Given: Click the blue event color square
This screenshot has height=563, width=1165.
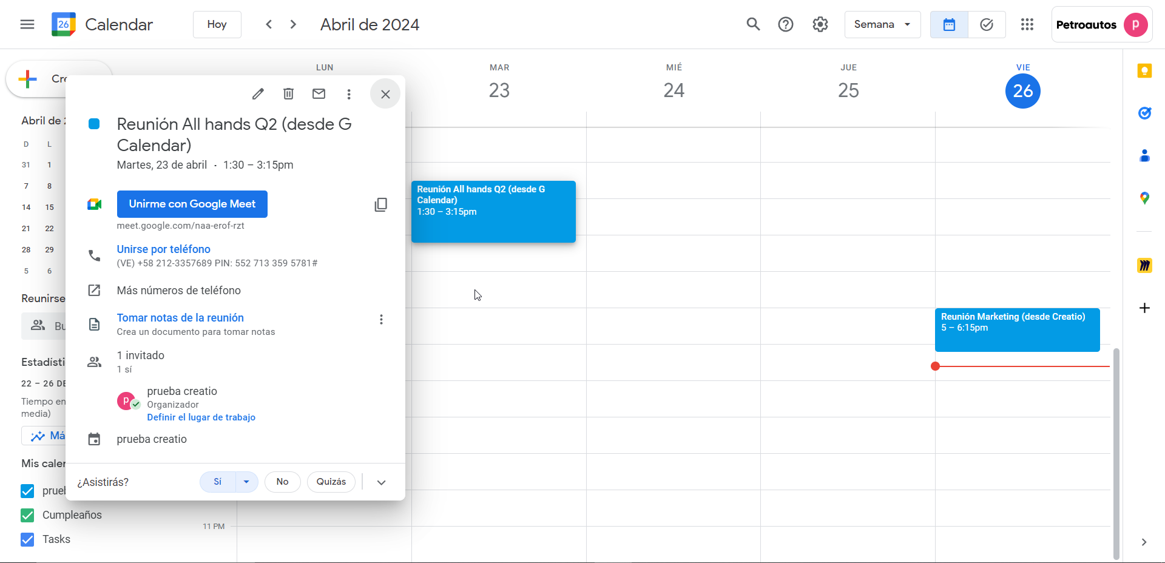Looking at the screenshot, I should coord(94,124).
